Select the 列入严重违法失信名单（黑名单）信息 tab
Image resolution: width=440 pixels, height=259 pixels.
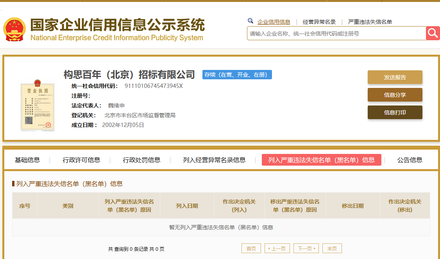(321, 160)
